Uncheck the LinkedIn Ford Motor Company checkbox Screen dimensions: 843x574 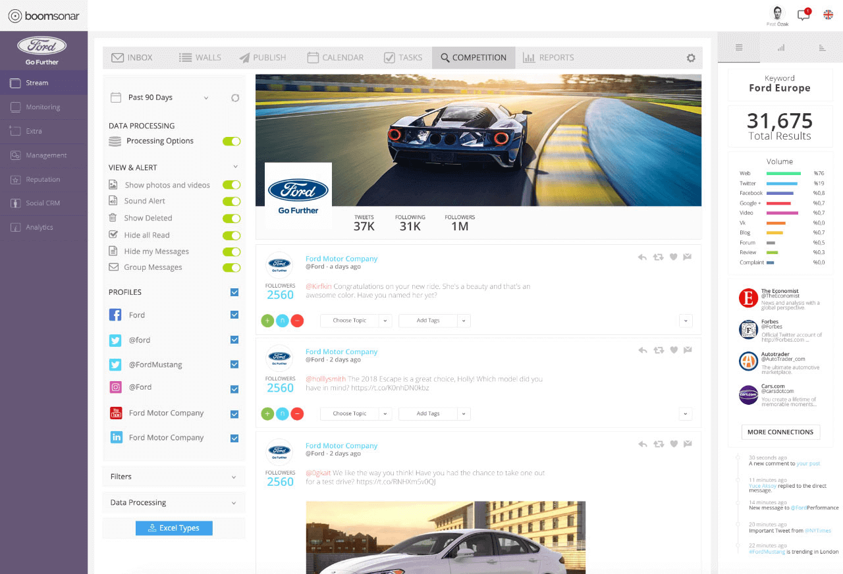[234, 438]
